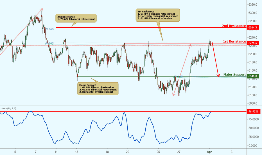Click the 'Apr' date label on time axis
Image resolution: width=262 pixels, height=155 pixels.
click(209, 152)
